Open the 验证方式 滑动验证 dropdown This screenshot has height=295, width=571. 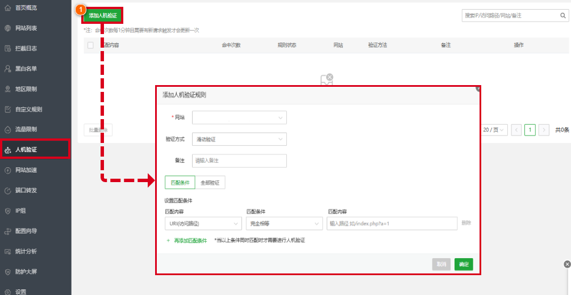tap(239, 139)
